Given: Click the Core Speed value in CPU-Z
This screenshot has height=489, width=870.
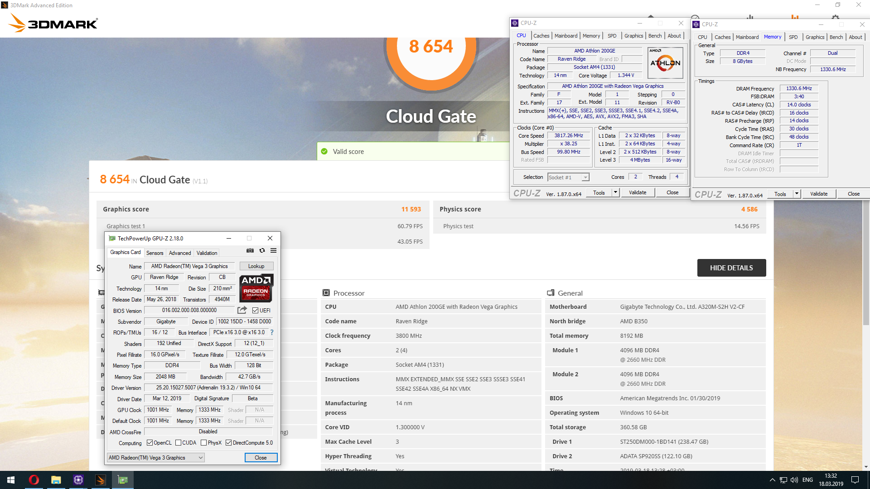Looking at the screenshot, I should pos(569,135).
